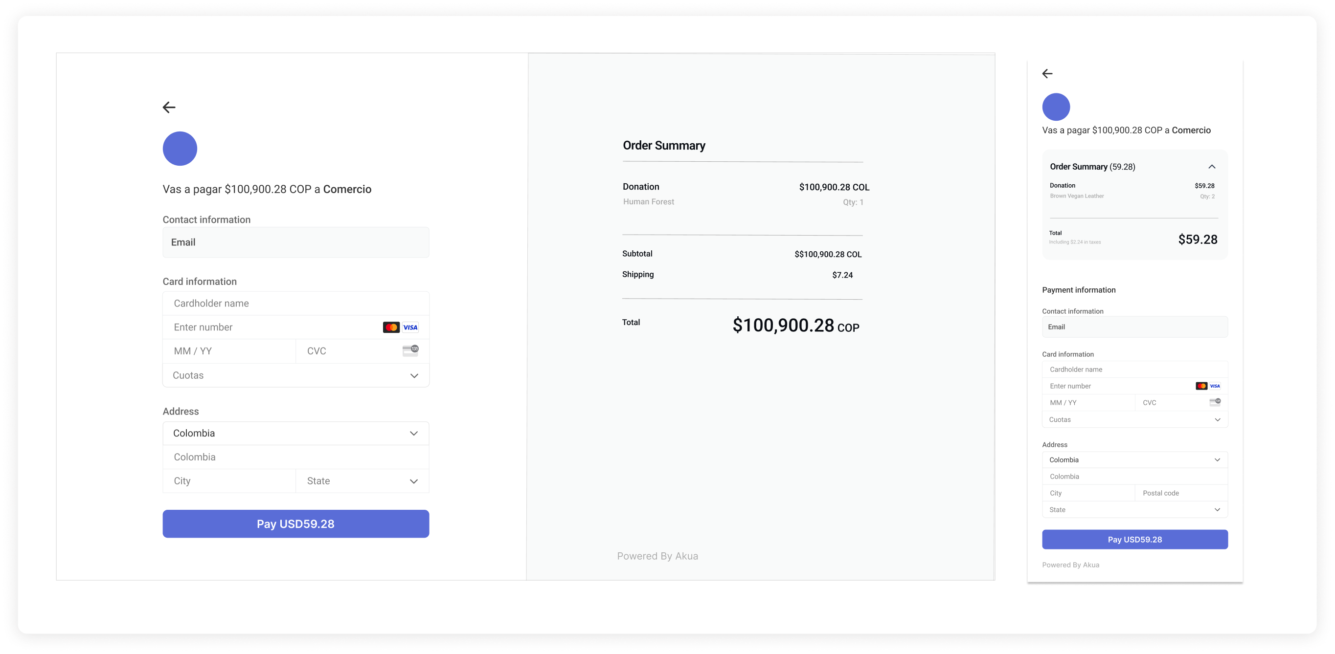Click the back arrow in desktop checkout
Image resolution: width=1335 pixels, height=654 pixels.
coord(169,107)
